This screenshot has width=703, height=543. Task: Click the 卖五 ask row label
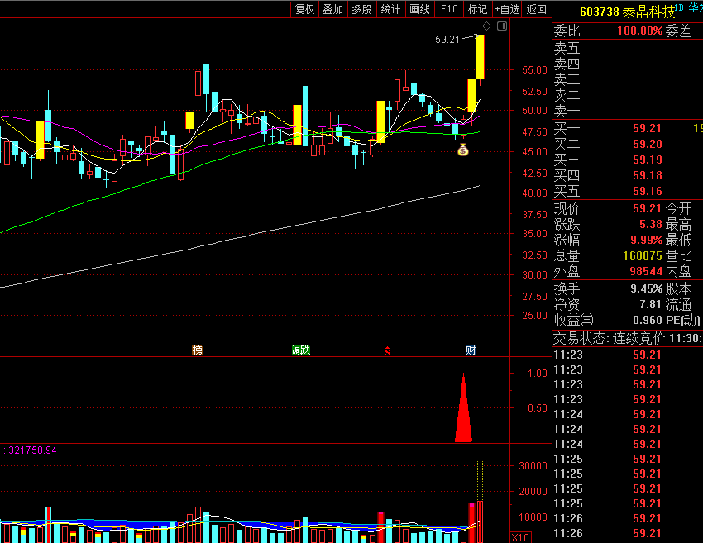point(567,48)
